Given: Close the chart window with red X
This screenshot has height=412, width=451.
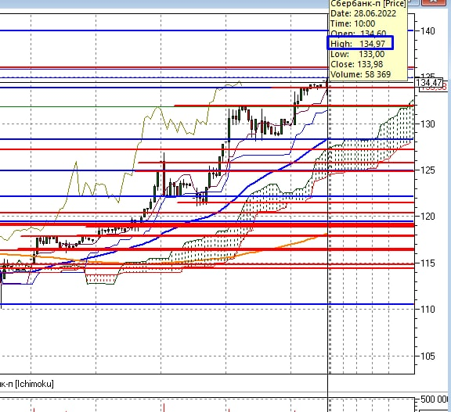Looking at the screenshot, I should (434, 2).
